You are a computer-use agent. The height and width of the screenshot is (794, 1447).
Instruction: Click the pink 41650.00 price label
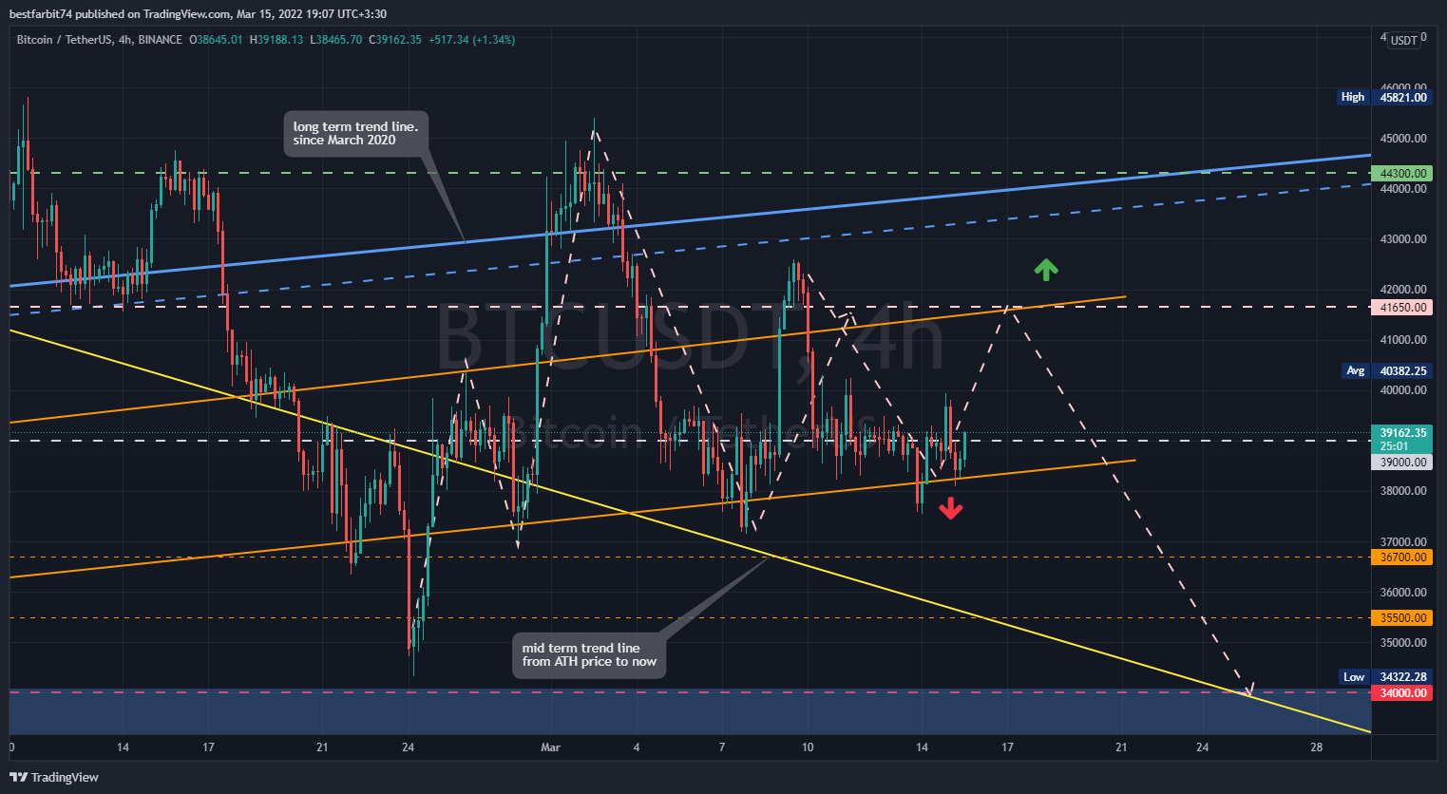click(1402, 307)
